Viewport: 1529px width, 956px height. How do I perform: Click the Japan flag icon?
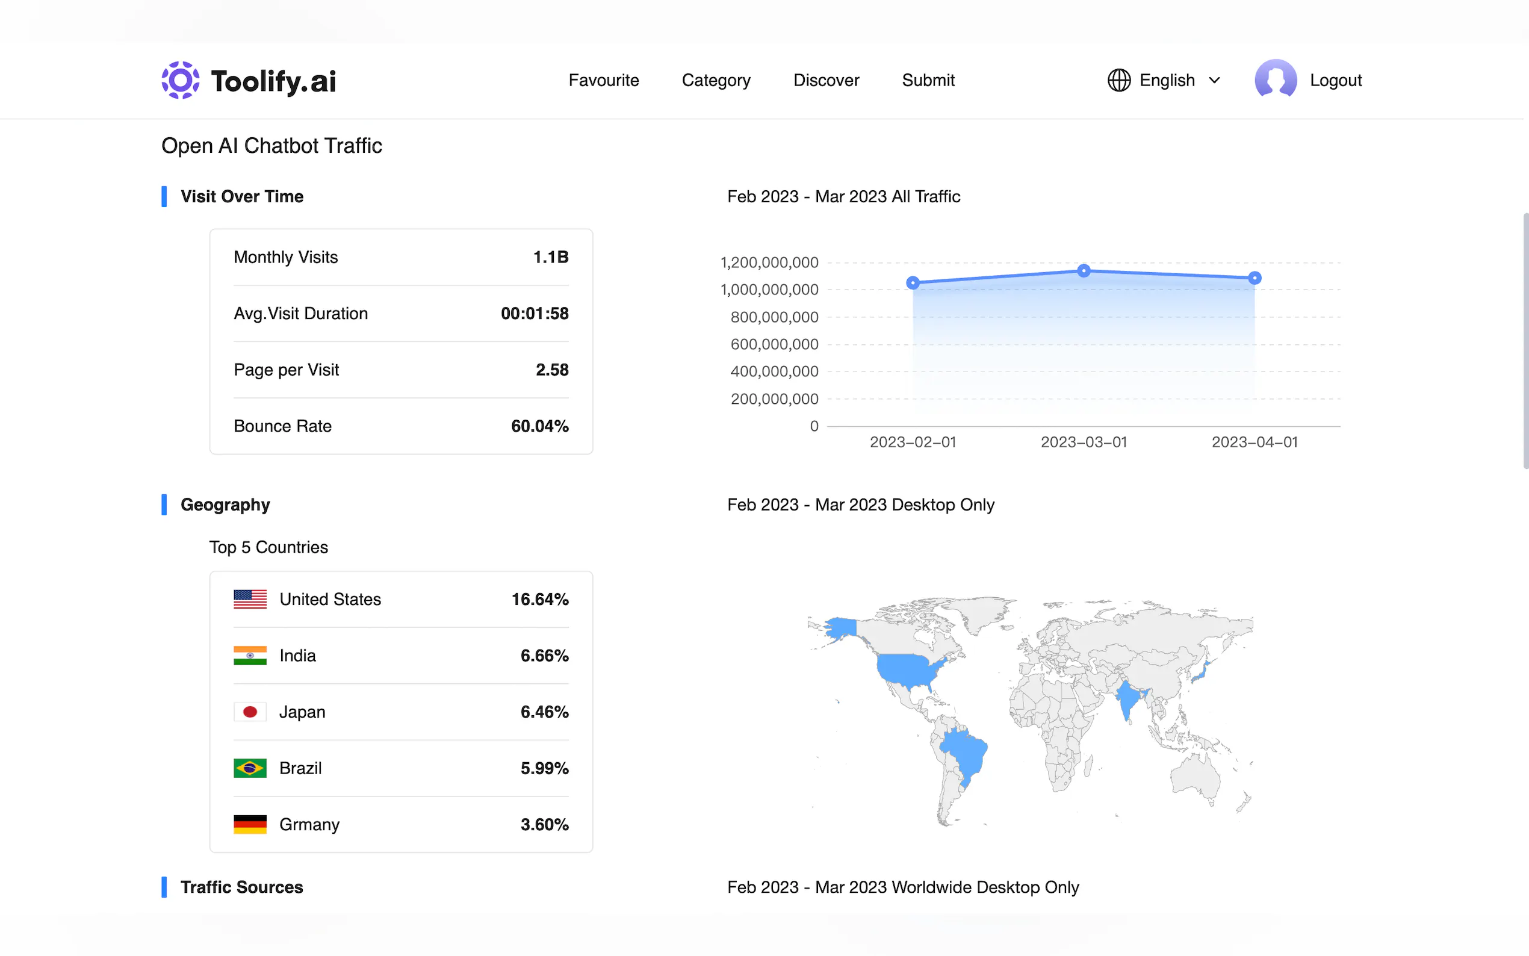point(250,712)
